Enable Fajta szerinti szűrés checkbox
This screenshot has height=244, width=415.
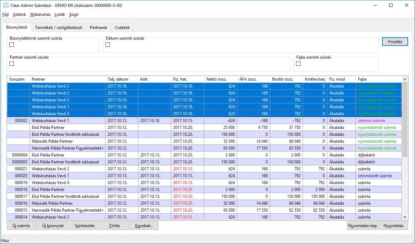[298, 63]
